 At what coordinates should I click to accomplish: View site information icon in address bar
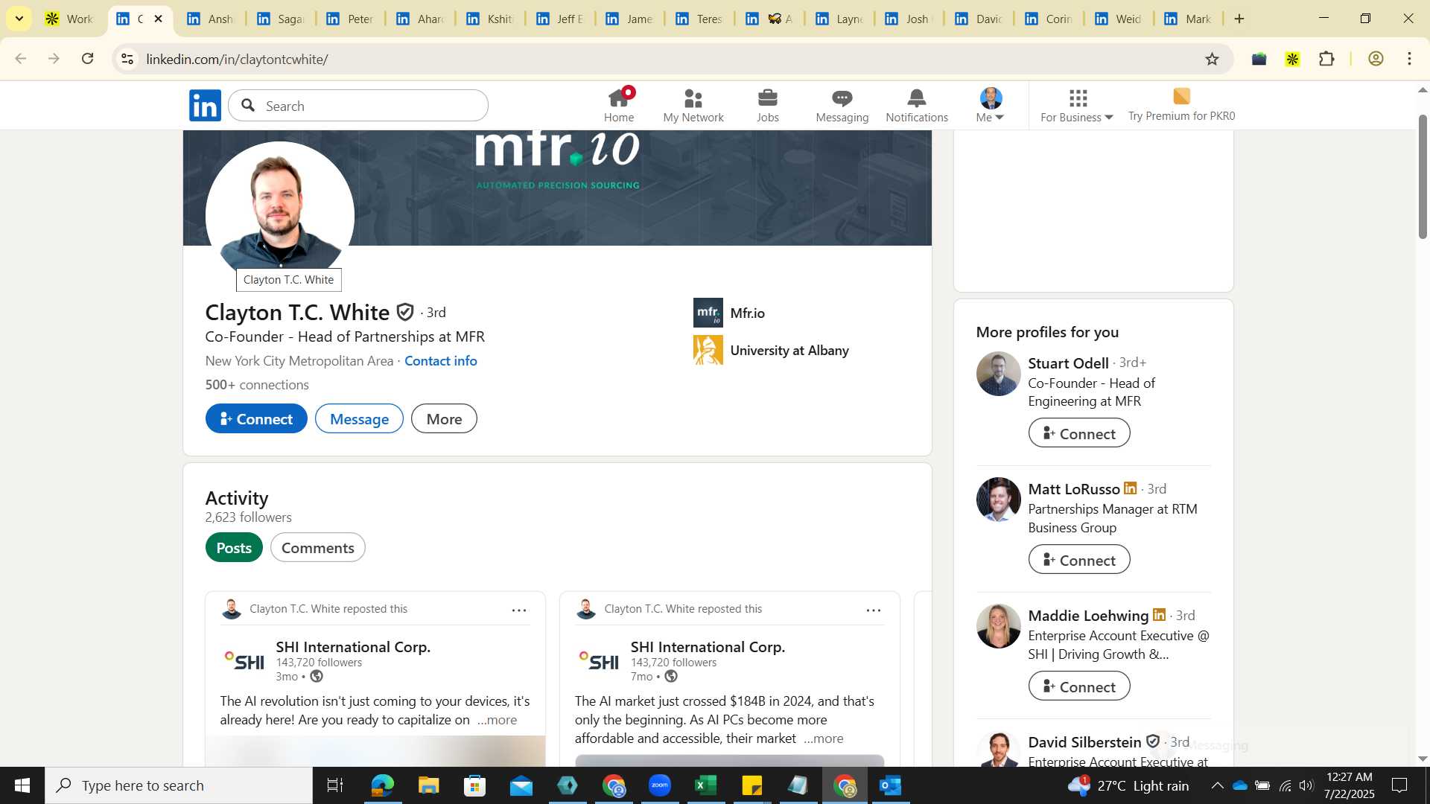pyautogui.click(x=127, y=59)
